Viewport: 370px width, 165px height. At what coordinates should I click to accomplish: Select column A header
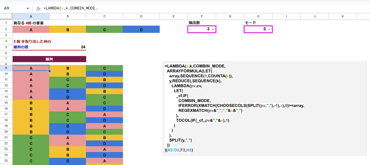(x=31, y=16)
